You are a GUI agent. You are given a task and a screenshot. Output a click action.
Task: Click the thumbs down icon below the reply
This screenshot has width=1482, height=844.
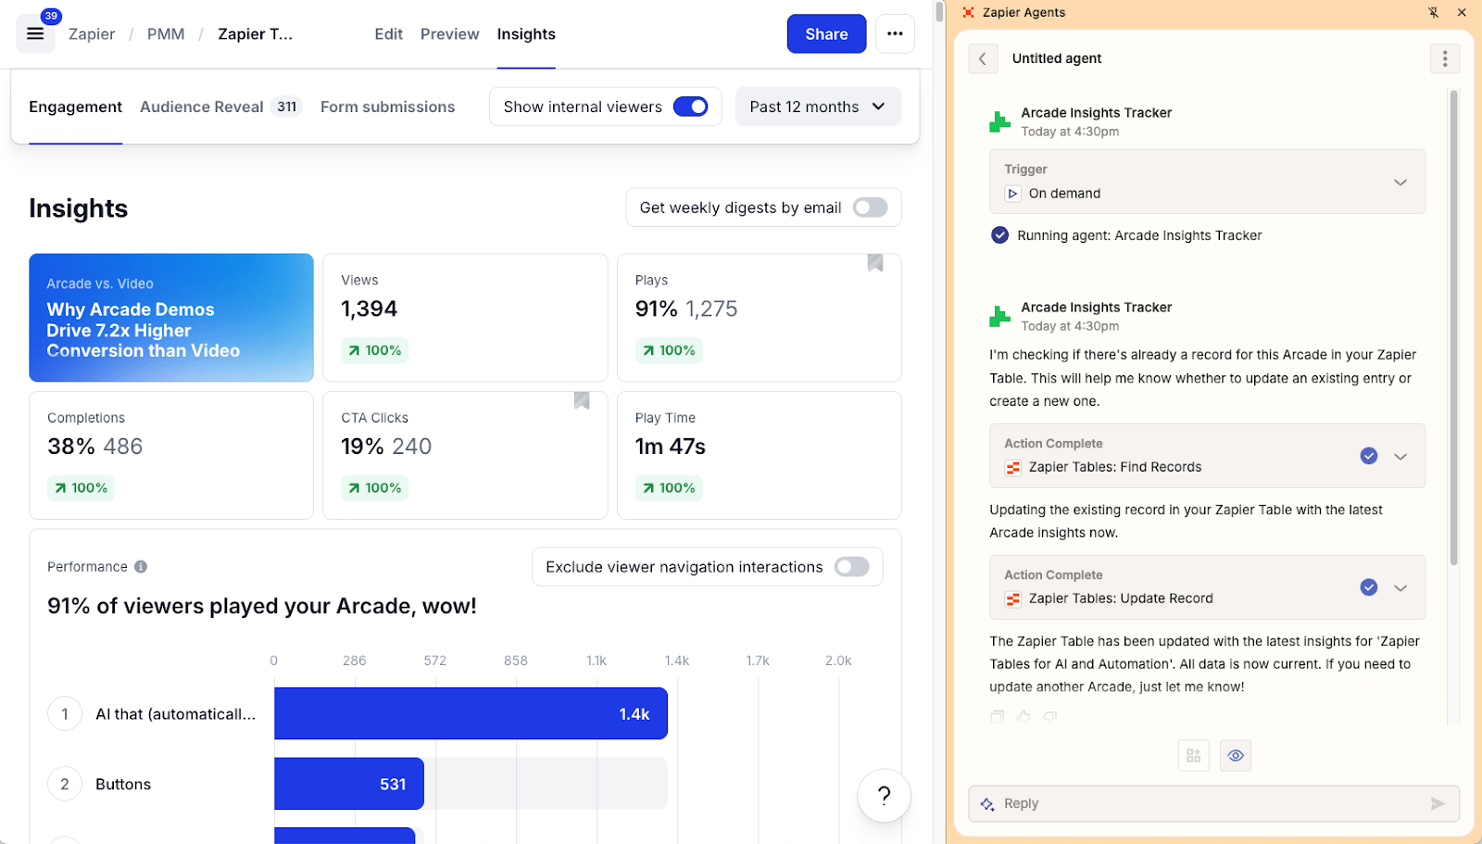[x=1050, y=716]
